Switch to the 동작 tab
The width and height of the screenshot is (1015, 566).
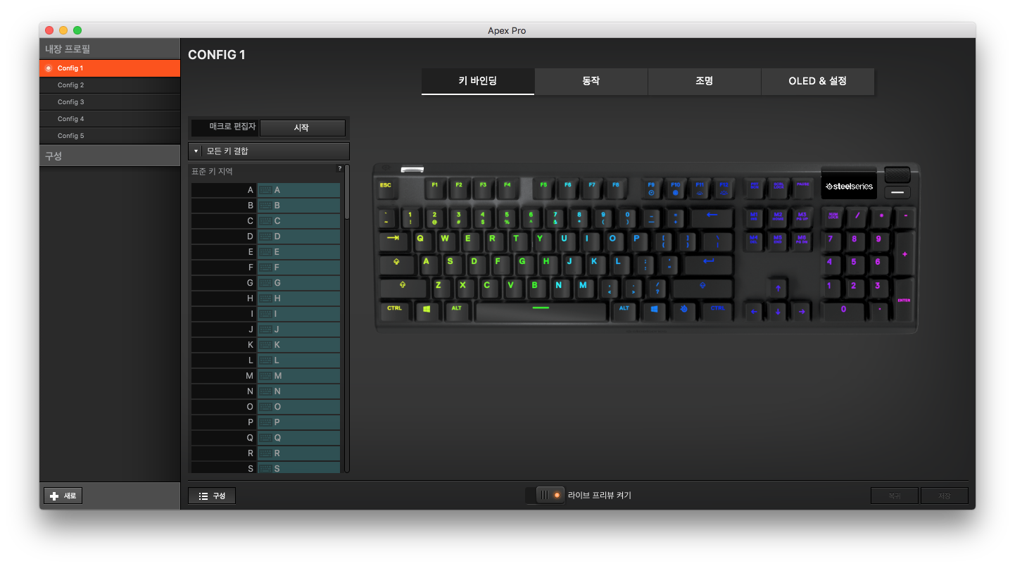[591, 81]
